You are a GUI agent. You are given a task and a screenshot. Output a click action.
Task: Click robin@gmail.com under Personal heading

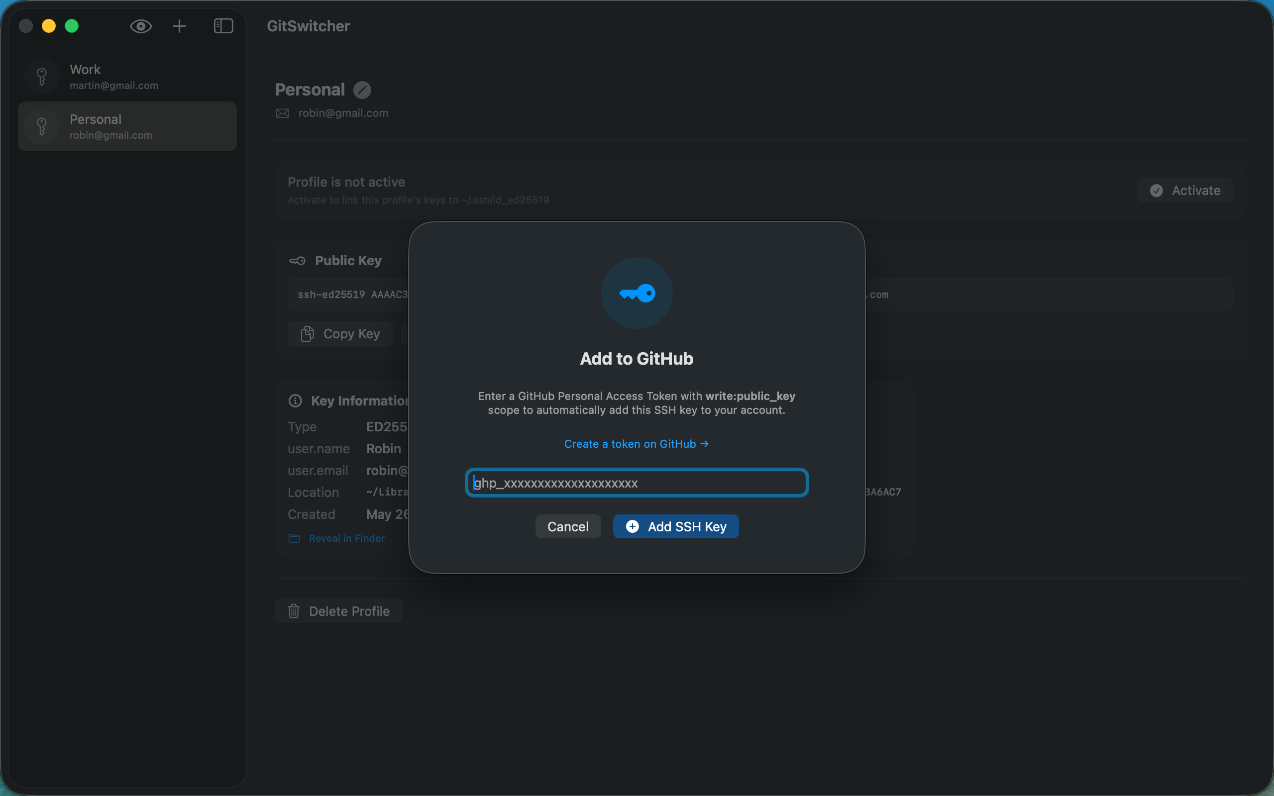(343, 113)
